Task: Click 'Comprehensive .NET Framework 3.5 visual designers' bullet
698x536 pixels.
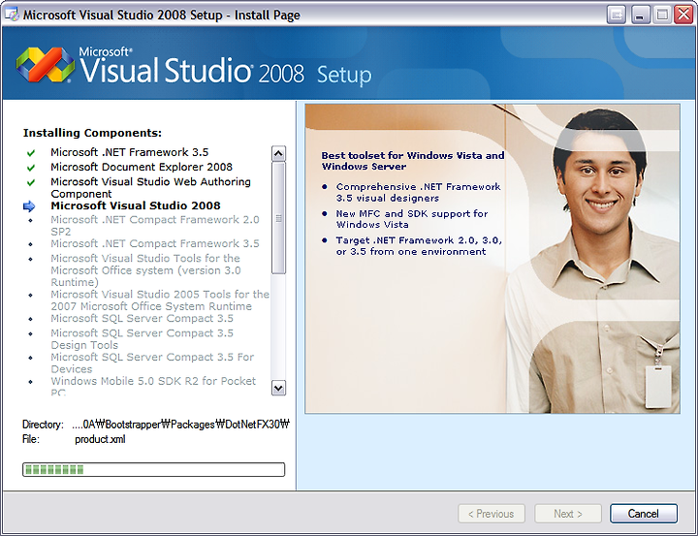Action: click(x=418, y=192)
